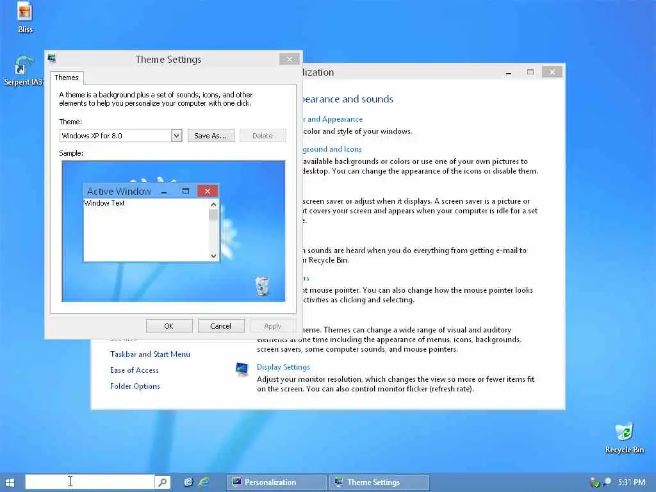Click the Apply button in Theme Settings
This screenshot has width=656, height=492.
(x=273, y=326)
